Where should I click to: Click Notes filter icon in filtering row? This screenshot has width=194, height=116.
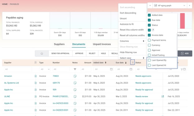pyautogui.click(x=75, y=69)
